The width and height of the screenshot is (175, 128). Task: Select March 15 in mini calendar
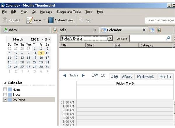pos(35,57)
